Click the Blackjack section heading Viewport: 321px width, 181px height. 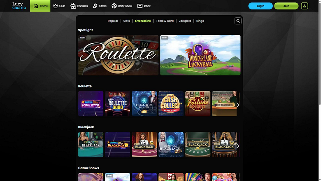(x=86, y=127)
